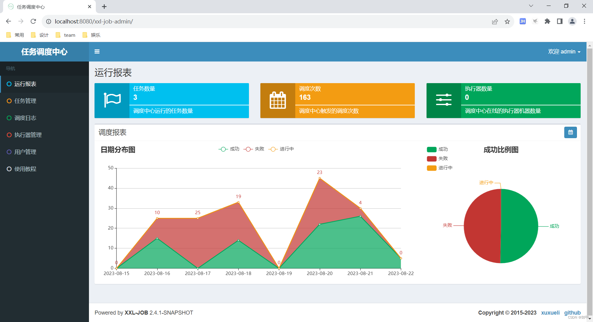Click 调度中心在线的执行器机器数量 description
This screenshot has width=593, height=322.
pos(503,111)
